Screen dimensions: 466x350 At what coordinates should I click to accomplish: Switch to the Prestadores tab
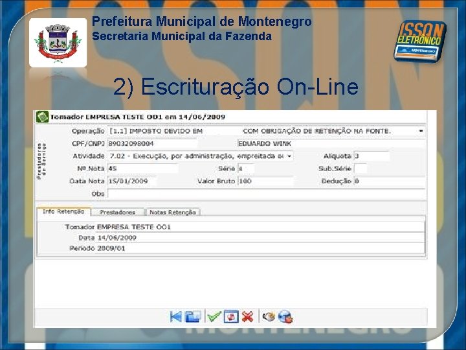click(117, 212)
